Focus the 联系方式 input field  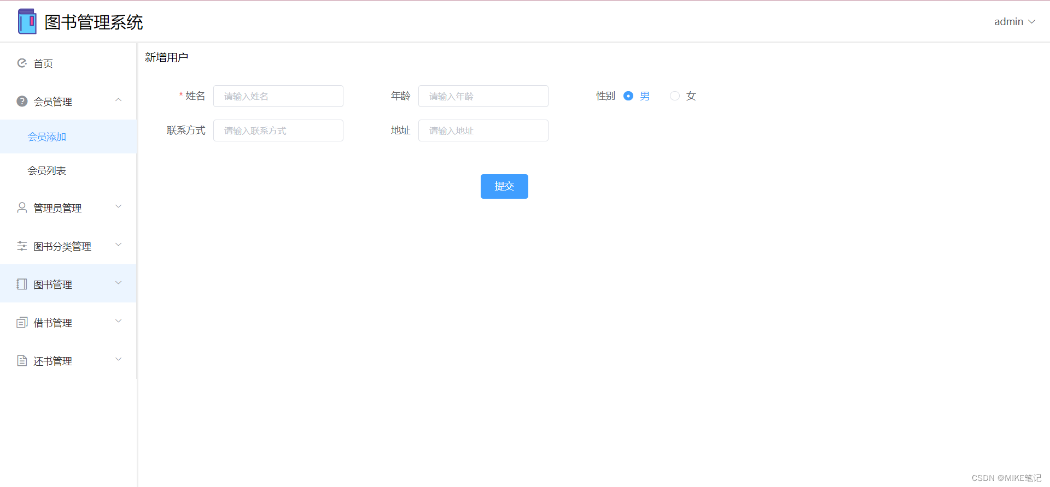coord(278,130)
